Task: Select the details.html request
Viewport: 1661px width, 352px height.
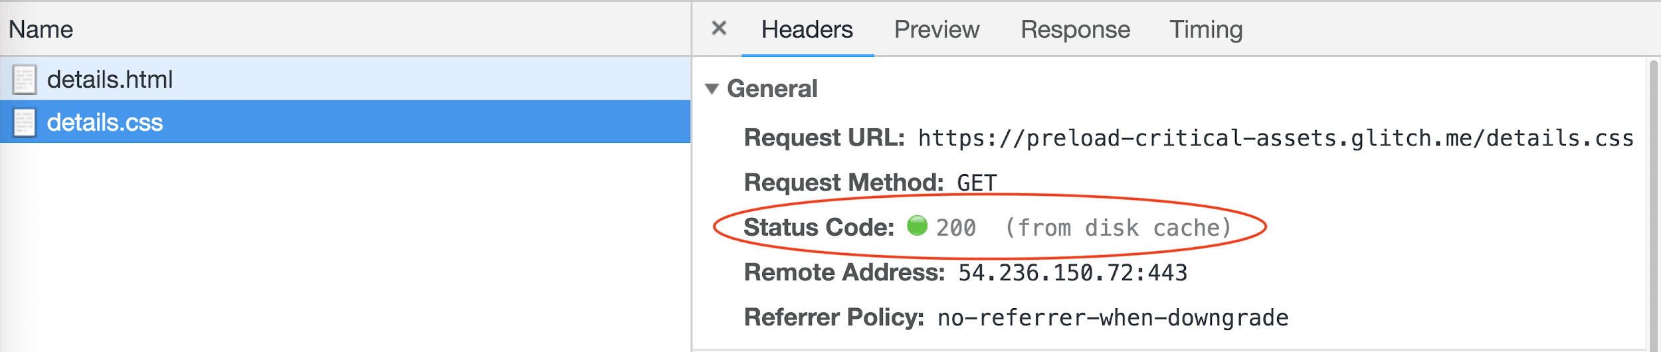Action: point(110,80)
